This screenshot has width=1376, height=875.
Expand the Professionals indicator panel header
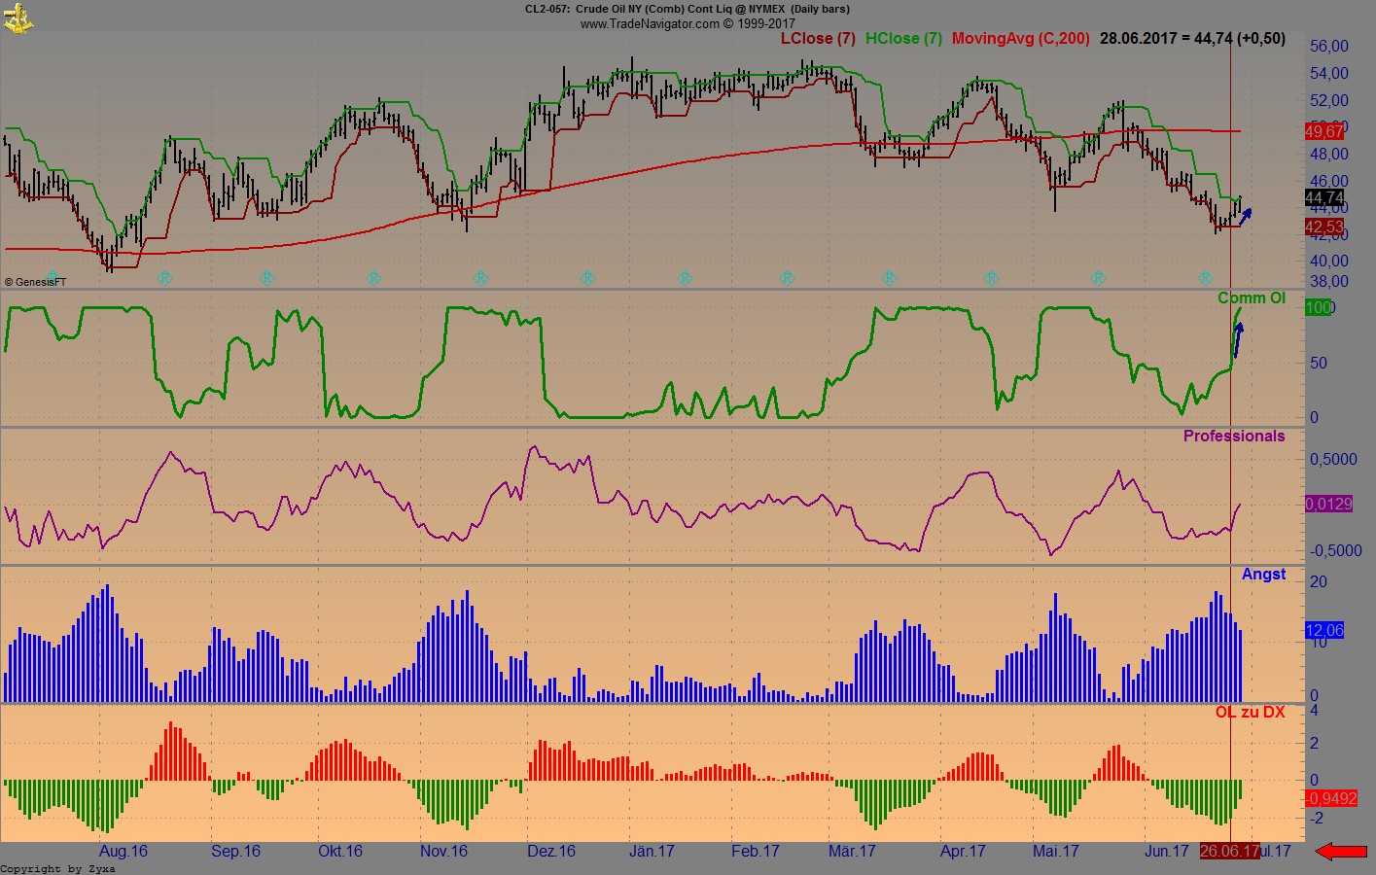(x=1235, y=436)
